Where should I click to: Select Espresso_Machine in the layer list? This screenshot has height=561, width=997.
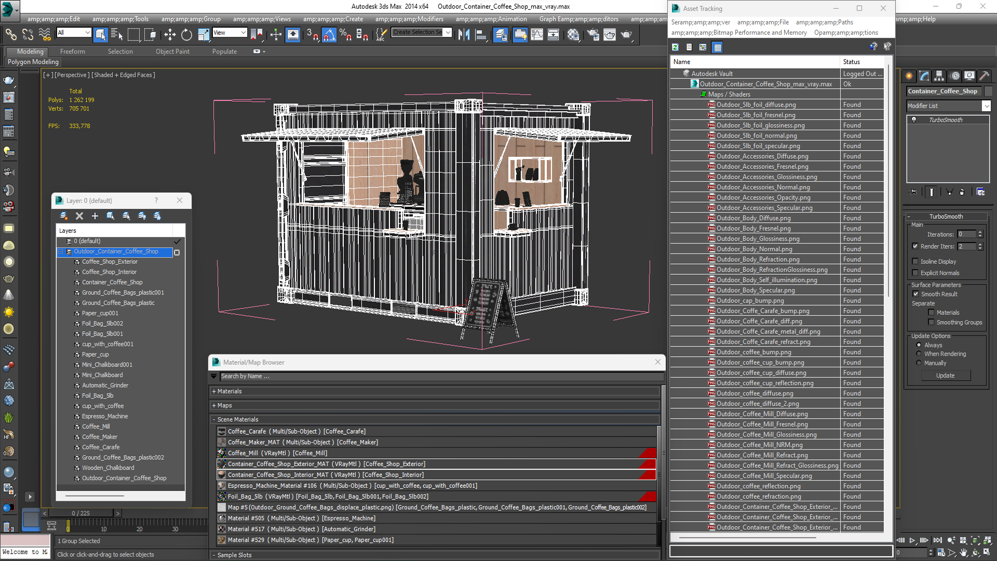pos(104,416)
